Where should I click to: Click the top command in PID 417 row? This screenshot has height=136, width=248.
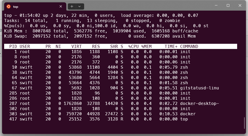point(184,119)
